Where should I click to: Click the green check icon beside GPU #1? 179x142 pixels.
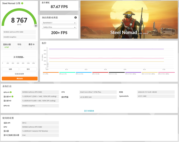coord(11,92)
